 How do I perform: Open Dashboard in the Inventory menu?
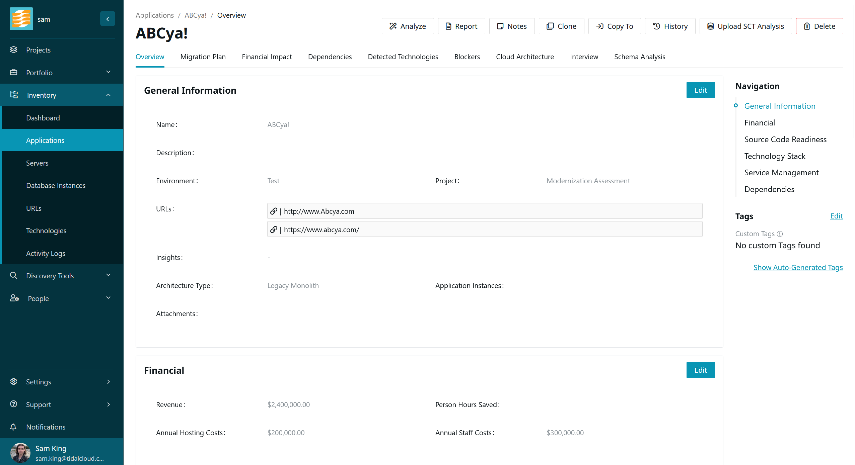pos(63,118)
